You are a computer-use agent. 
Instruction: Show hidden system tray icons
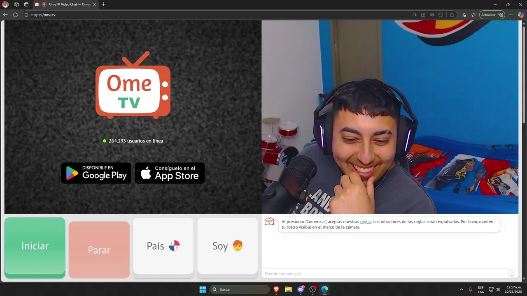[462, 289]
